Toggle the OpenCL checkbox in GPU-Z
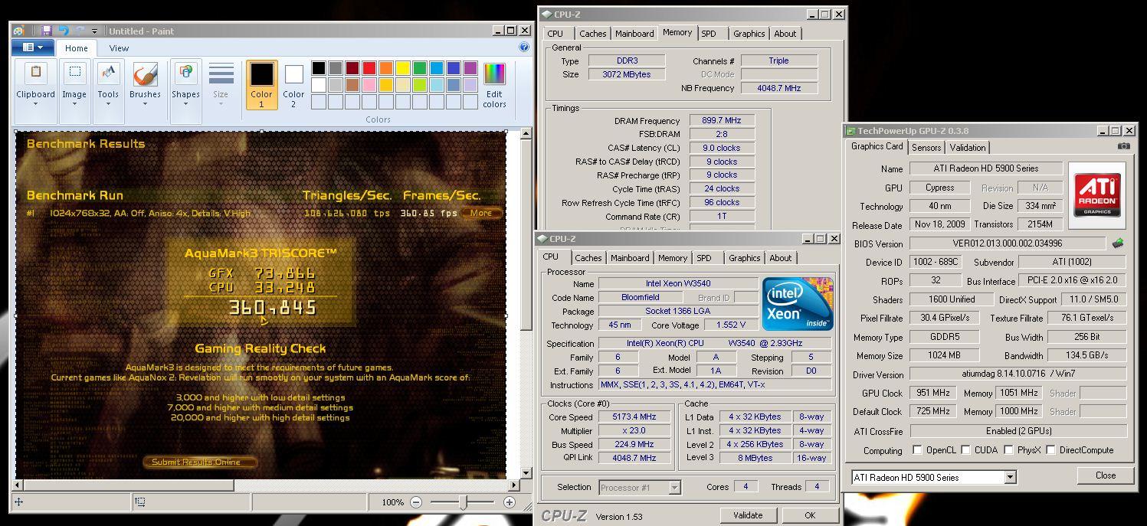1147x526 pixels. [x=917, y=450]
